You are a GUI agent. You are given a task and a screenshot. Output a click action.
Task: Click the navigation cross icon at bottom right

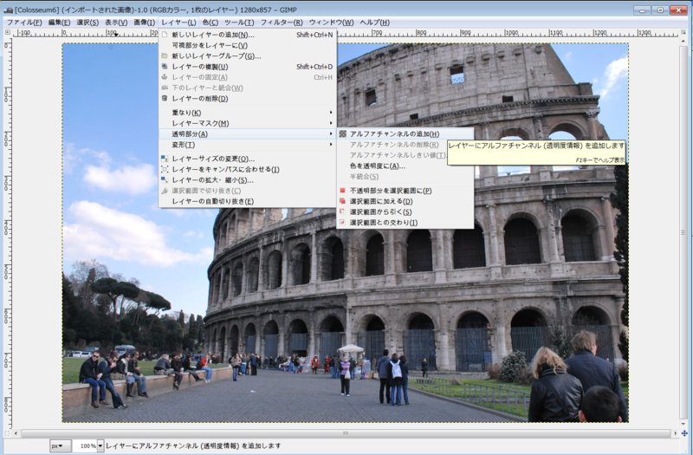point(684,433)
